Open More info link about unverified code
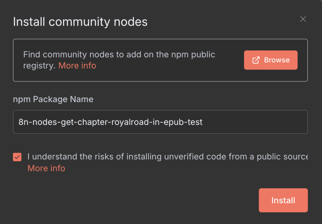 coord(47,168)
